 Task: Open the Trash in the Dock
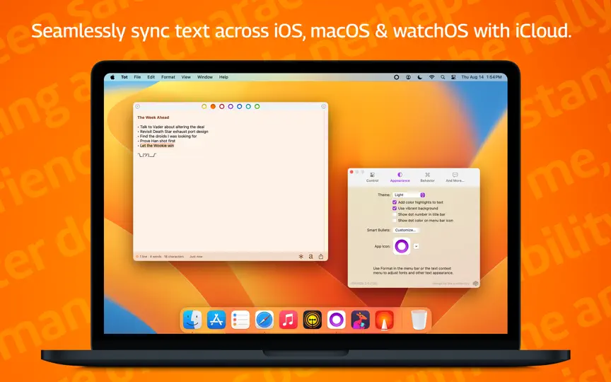(x=419, y=320)
